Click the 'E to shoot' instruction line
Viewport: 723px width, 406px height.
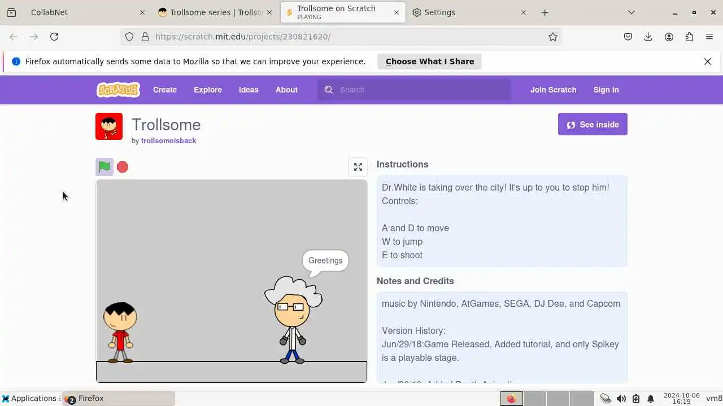(402, 255)
